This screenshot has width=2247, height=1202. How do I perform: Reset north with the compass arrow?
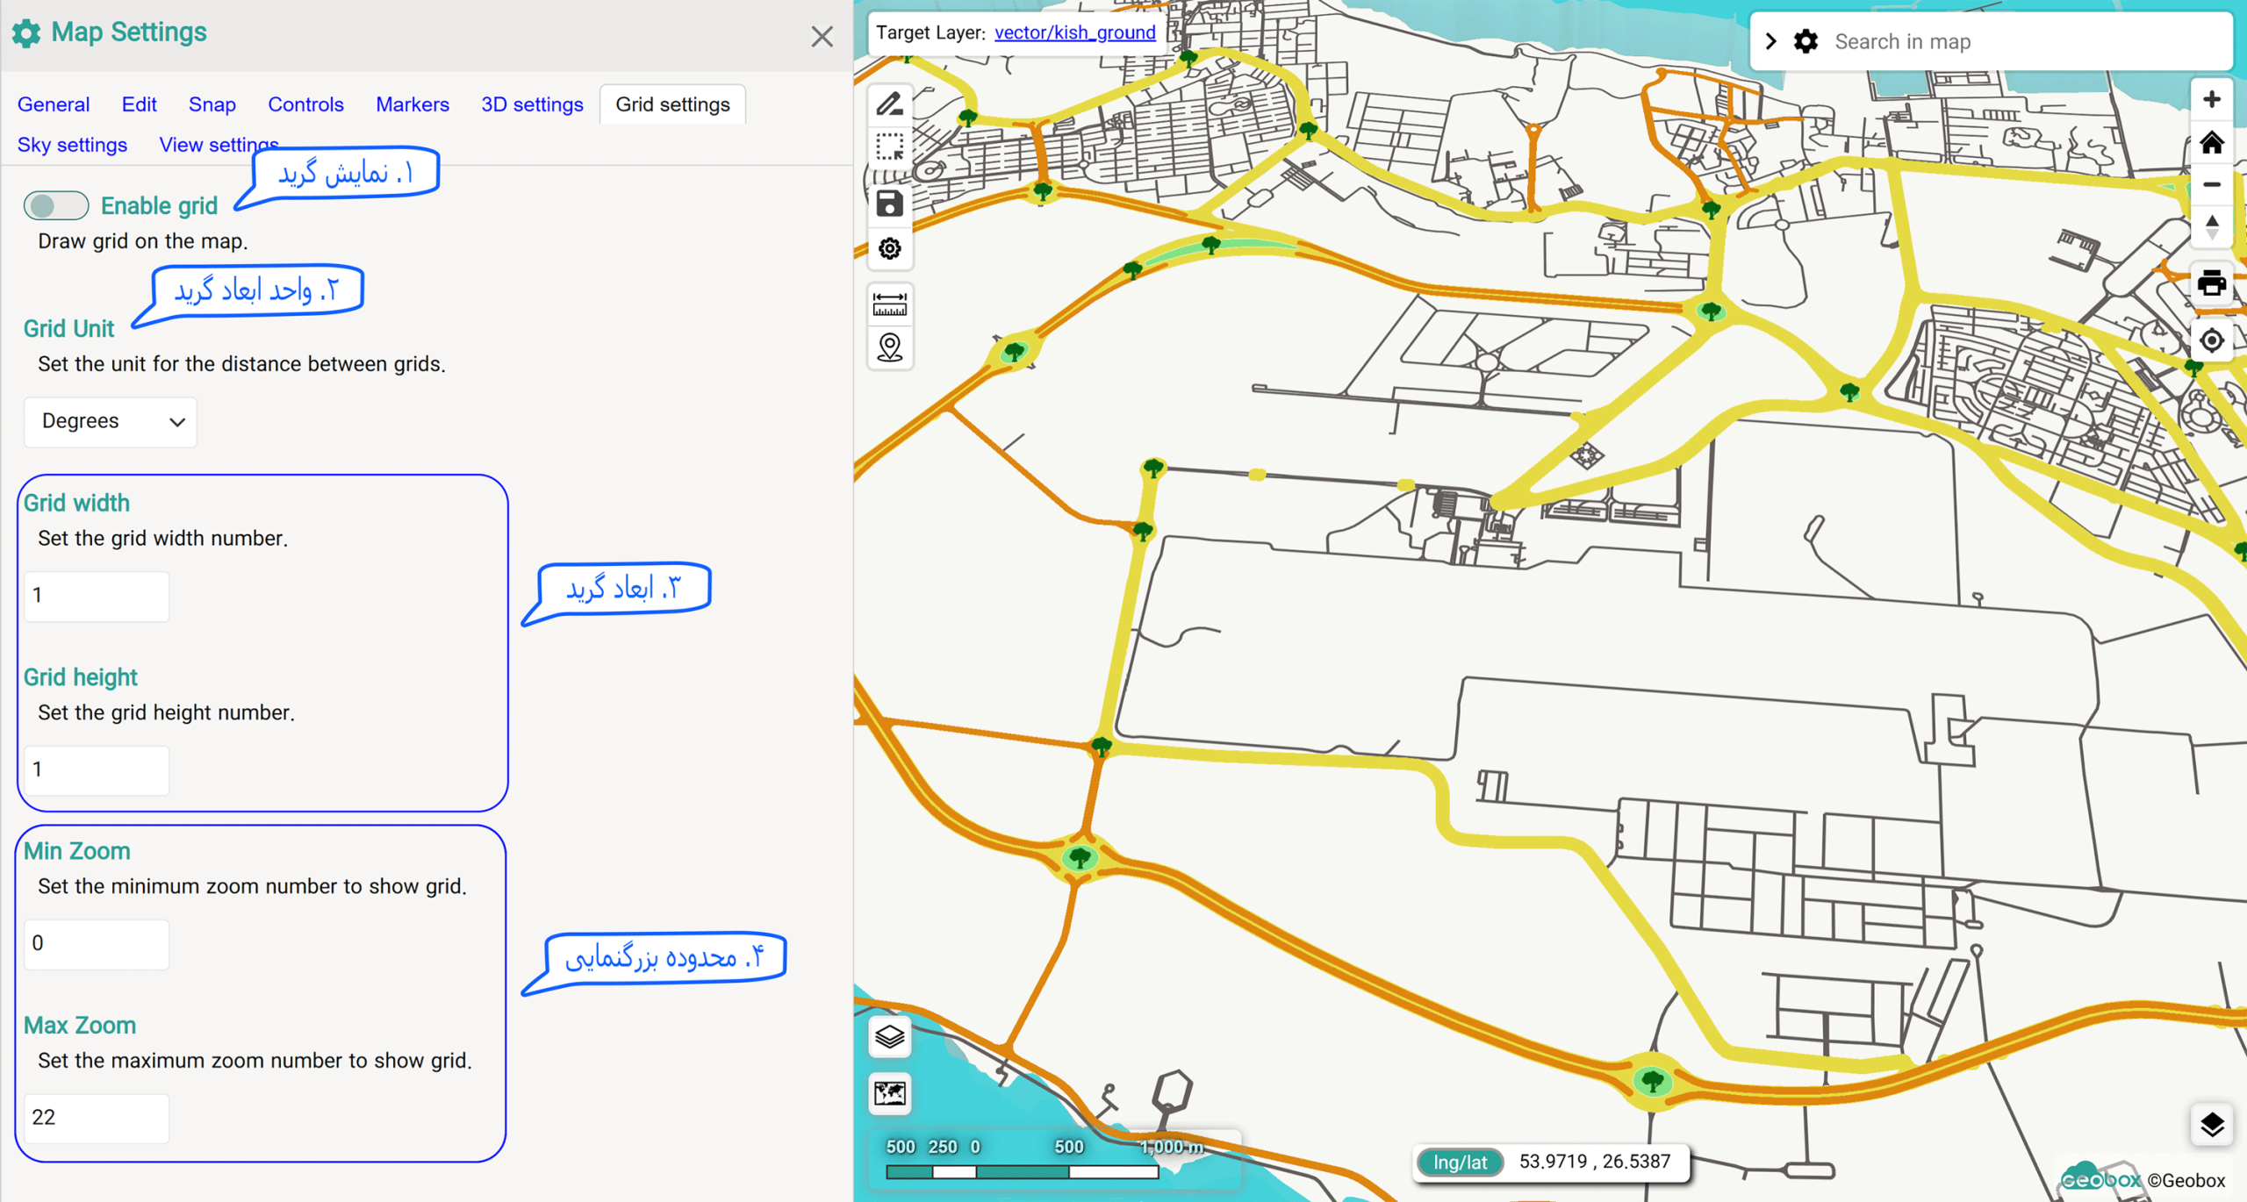tap(2211, 227)
